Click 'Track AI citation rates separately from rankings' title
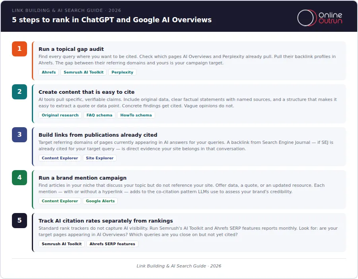The width and height of the screenshot is (358, 279). pos(105,221)
